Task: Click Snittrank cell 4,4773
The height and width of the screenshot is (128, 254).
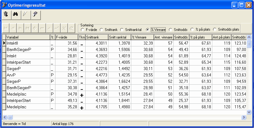Action: (97, 75)
